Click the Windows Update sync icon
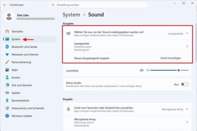The height and width of the screenshot is (131, 197). click(x=7, y=116)
